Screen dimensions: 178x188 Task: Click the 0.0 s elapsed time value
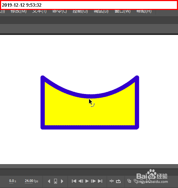coord(12,181)
